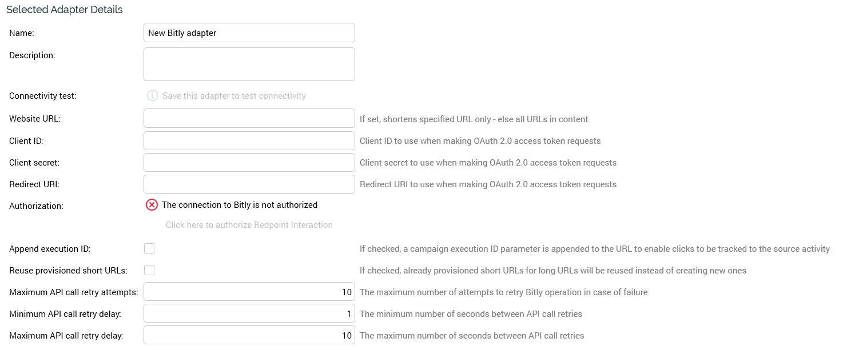Viewport: 843px width, 350px height.
Task: Select the Client ID input box
Action: tap(249, 140)
